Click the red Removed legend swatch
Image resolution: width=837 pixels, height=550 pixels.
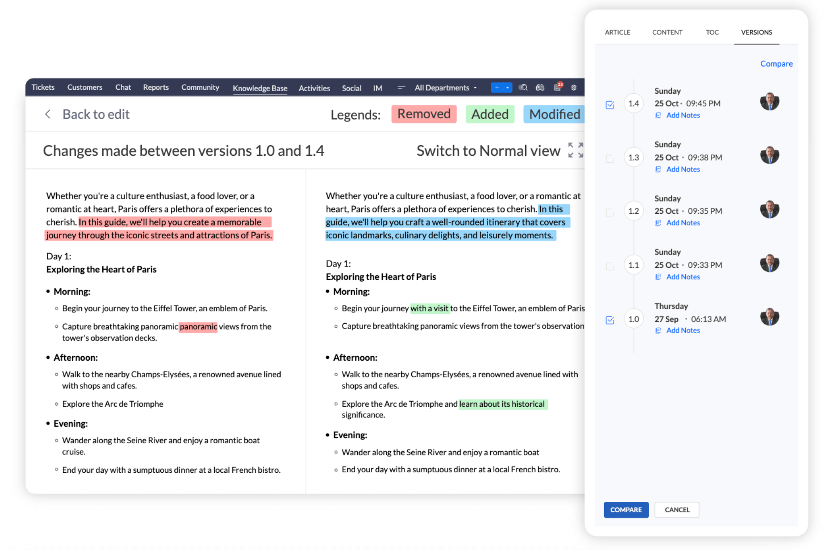[x=423, y=114]
